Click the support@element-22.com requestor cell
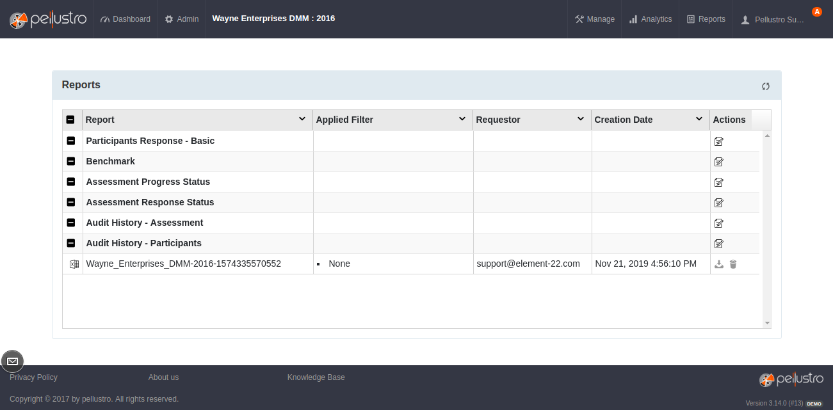This screenshot has height=410, width=833. pyautogui.click(x=528, y=264)
